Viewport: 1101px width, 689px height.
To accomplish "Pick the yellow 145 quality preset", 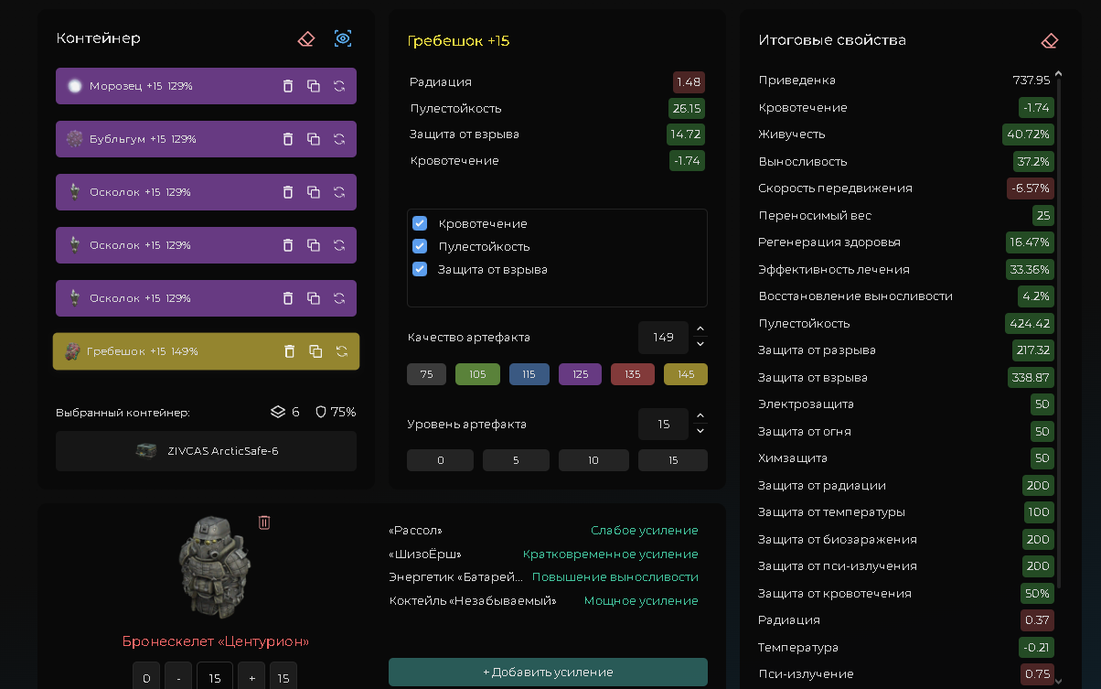I will pos(686,374).
